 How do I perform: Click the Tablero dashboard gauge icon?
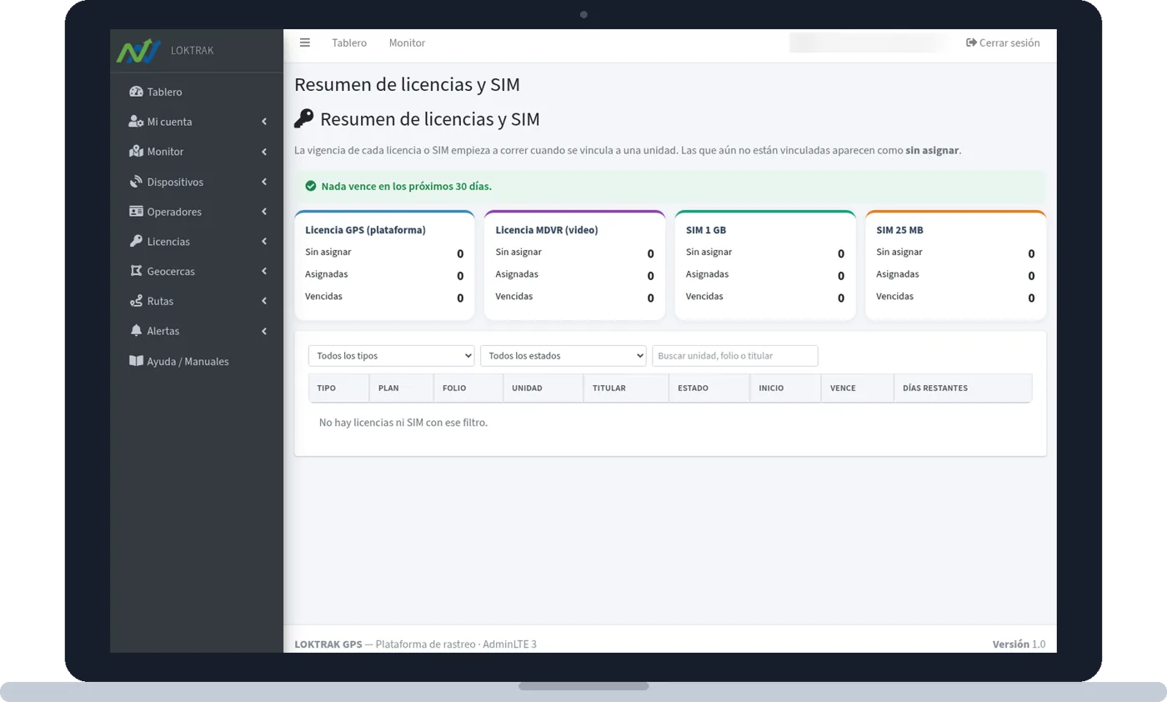(x=136, y=92)
